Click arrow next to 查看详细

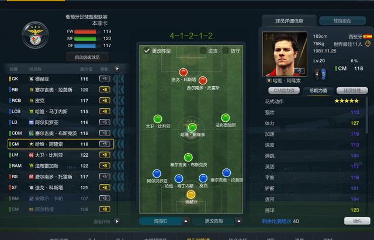coord(117,221)
